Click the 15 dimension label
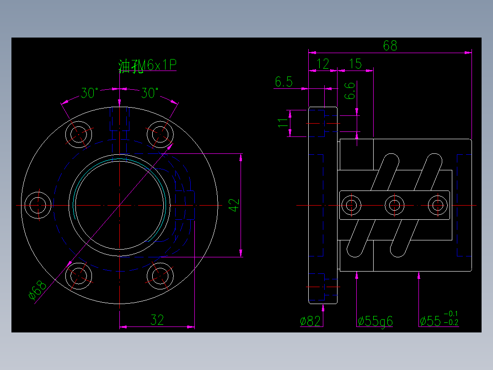The width and height of the screenshot is (493, 370). (x=355, y=64)
